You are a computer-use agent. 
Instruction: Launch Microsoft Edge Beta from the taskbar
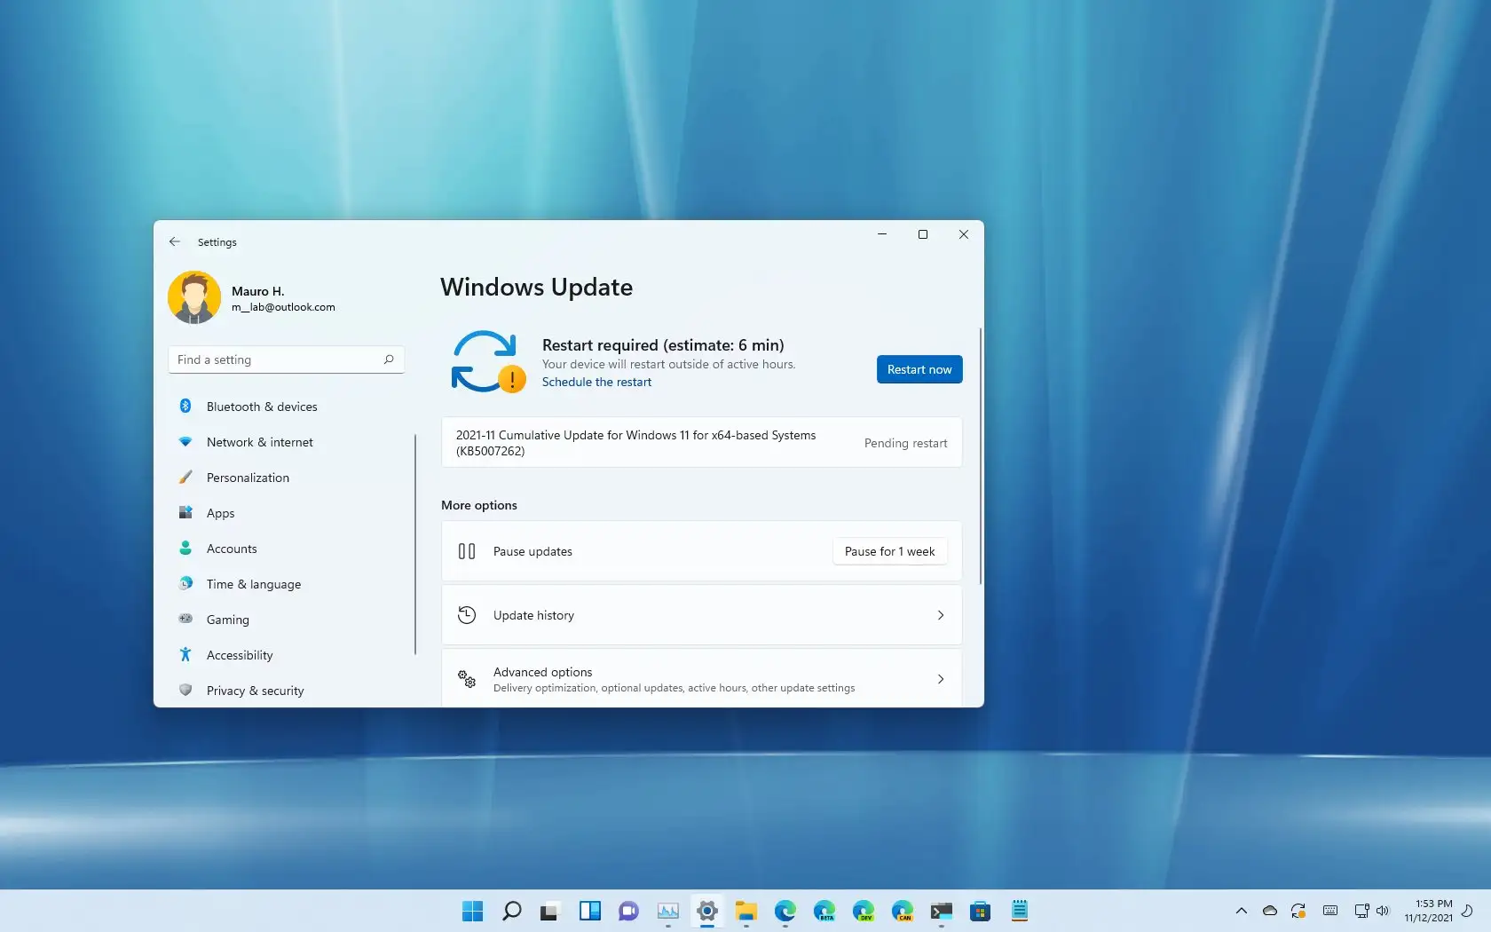824,911
